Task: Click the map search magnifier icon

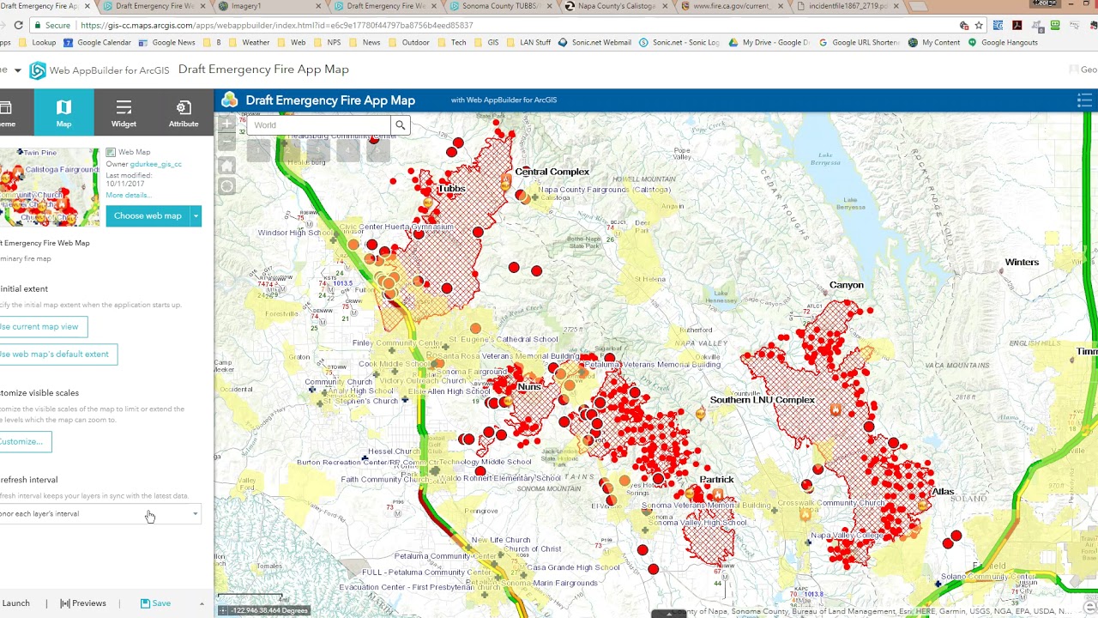Action: 400,125
